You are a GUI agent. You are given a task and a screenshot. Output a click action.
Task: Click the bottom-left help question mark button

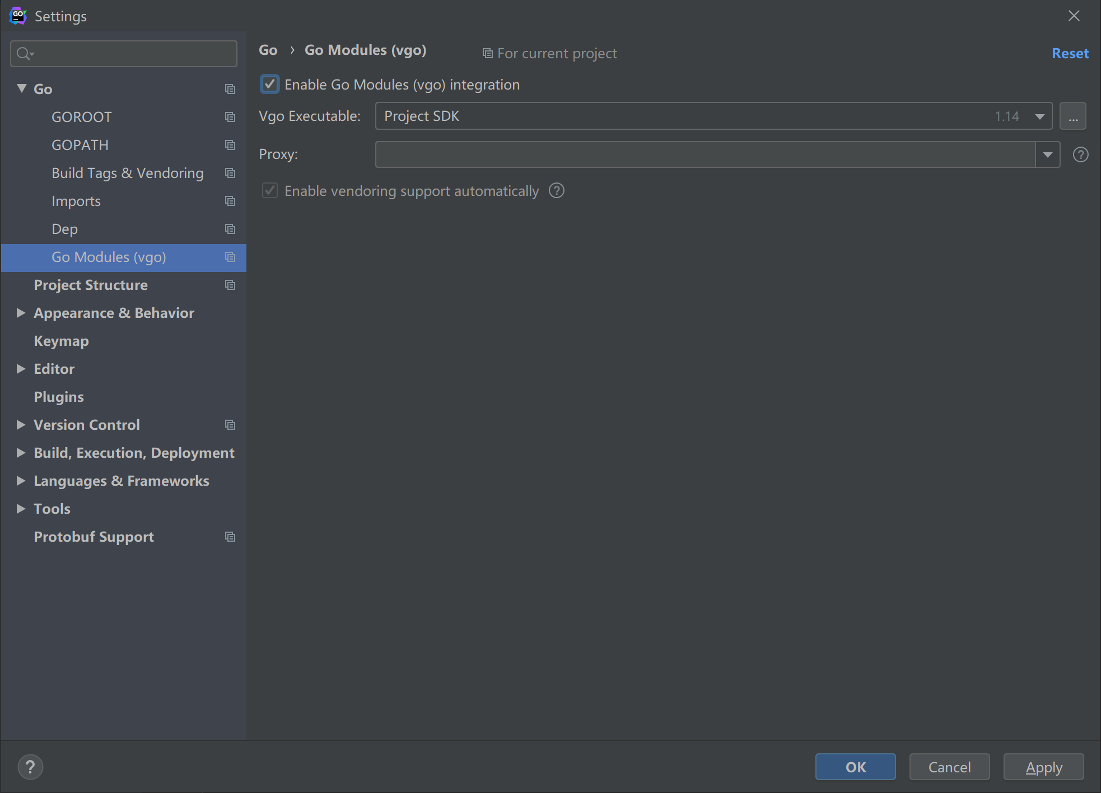(x=30, y=767)
